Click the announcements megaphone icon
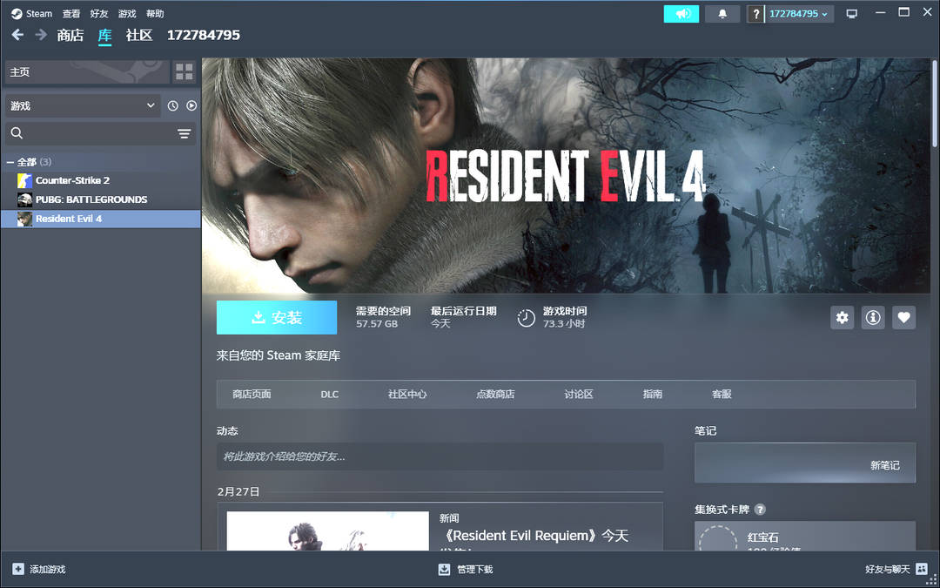Image resolution: width=940 pixels, height=588 pixels. 681,14
